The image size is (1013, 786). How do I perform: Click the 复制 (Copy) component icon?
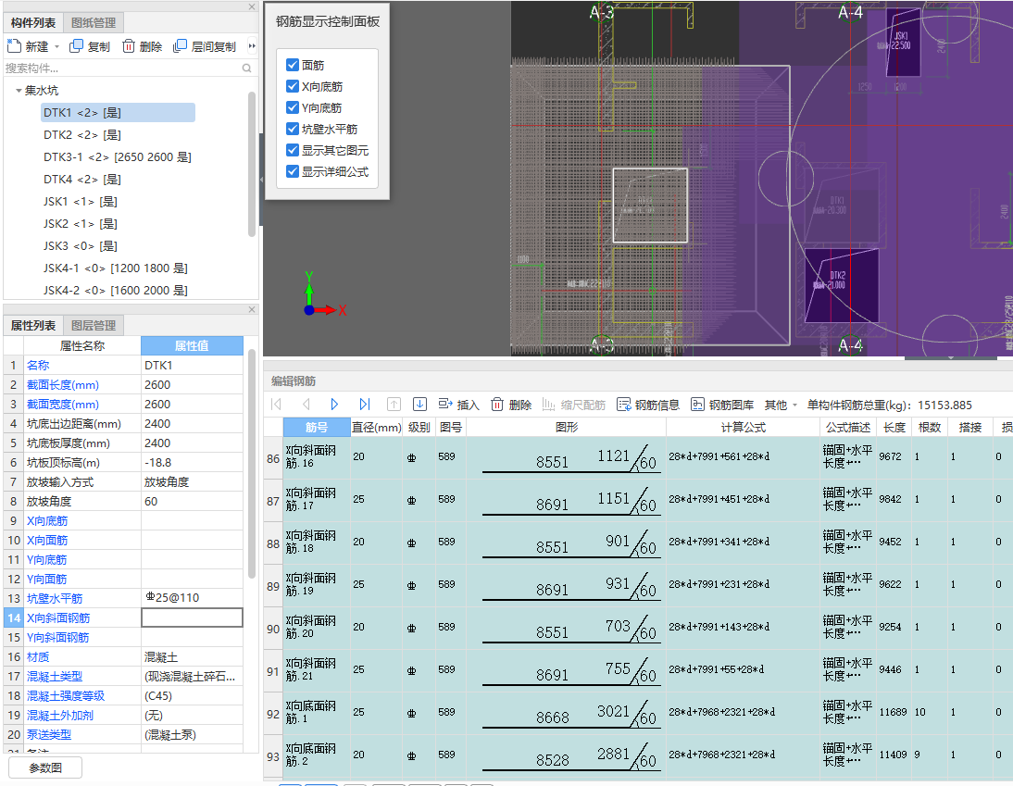tap(76, 46)
